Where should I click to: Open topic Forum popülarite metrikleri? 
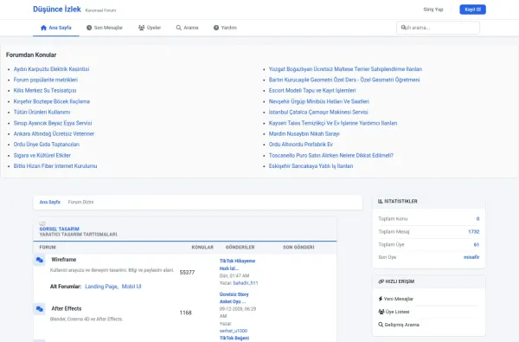click(46, 80)
